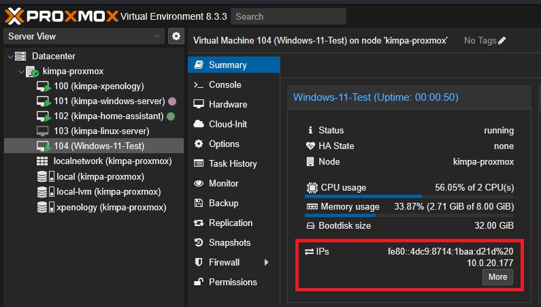Open the Console tab
The width and height of the screenshot is (541, 307).
[x=225, y=85]
